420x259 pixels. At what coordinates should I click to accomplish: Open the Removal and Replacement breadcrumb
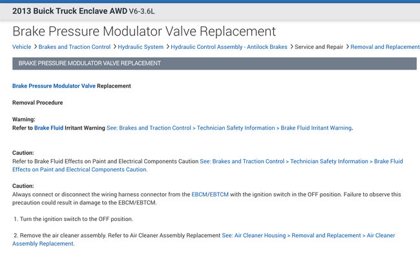coord(384,47)
